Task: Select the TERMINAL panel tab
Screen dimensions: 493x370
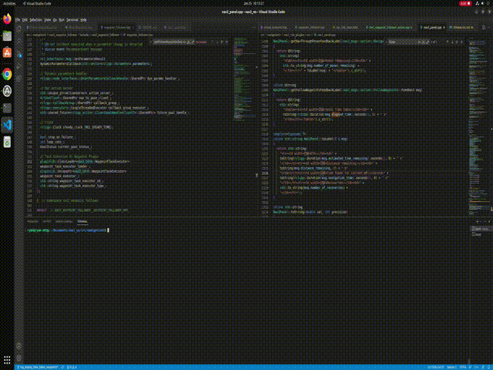Action: [82, 221]
